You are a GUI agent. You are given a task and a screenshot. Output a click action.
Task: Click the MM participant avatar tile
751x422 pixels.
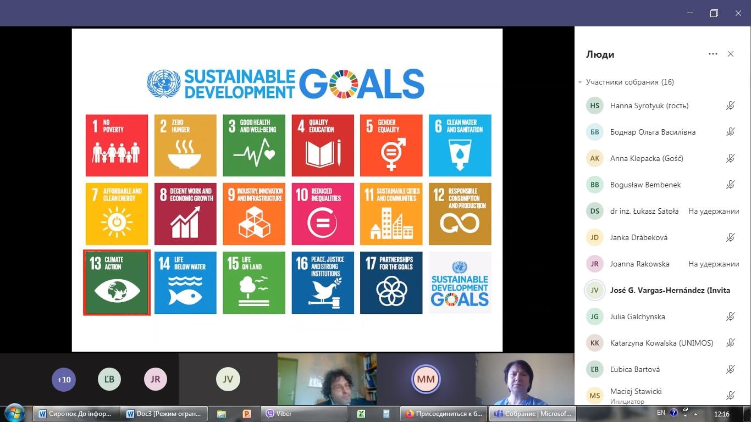pyautogui.click(x=426, y=379)
